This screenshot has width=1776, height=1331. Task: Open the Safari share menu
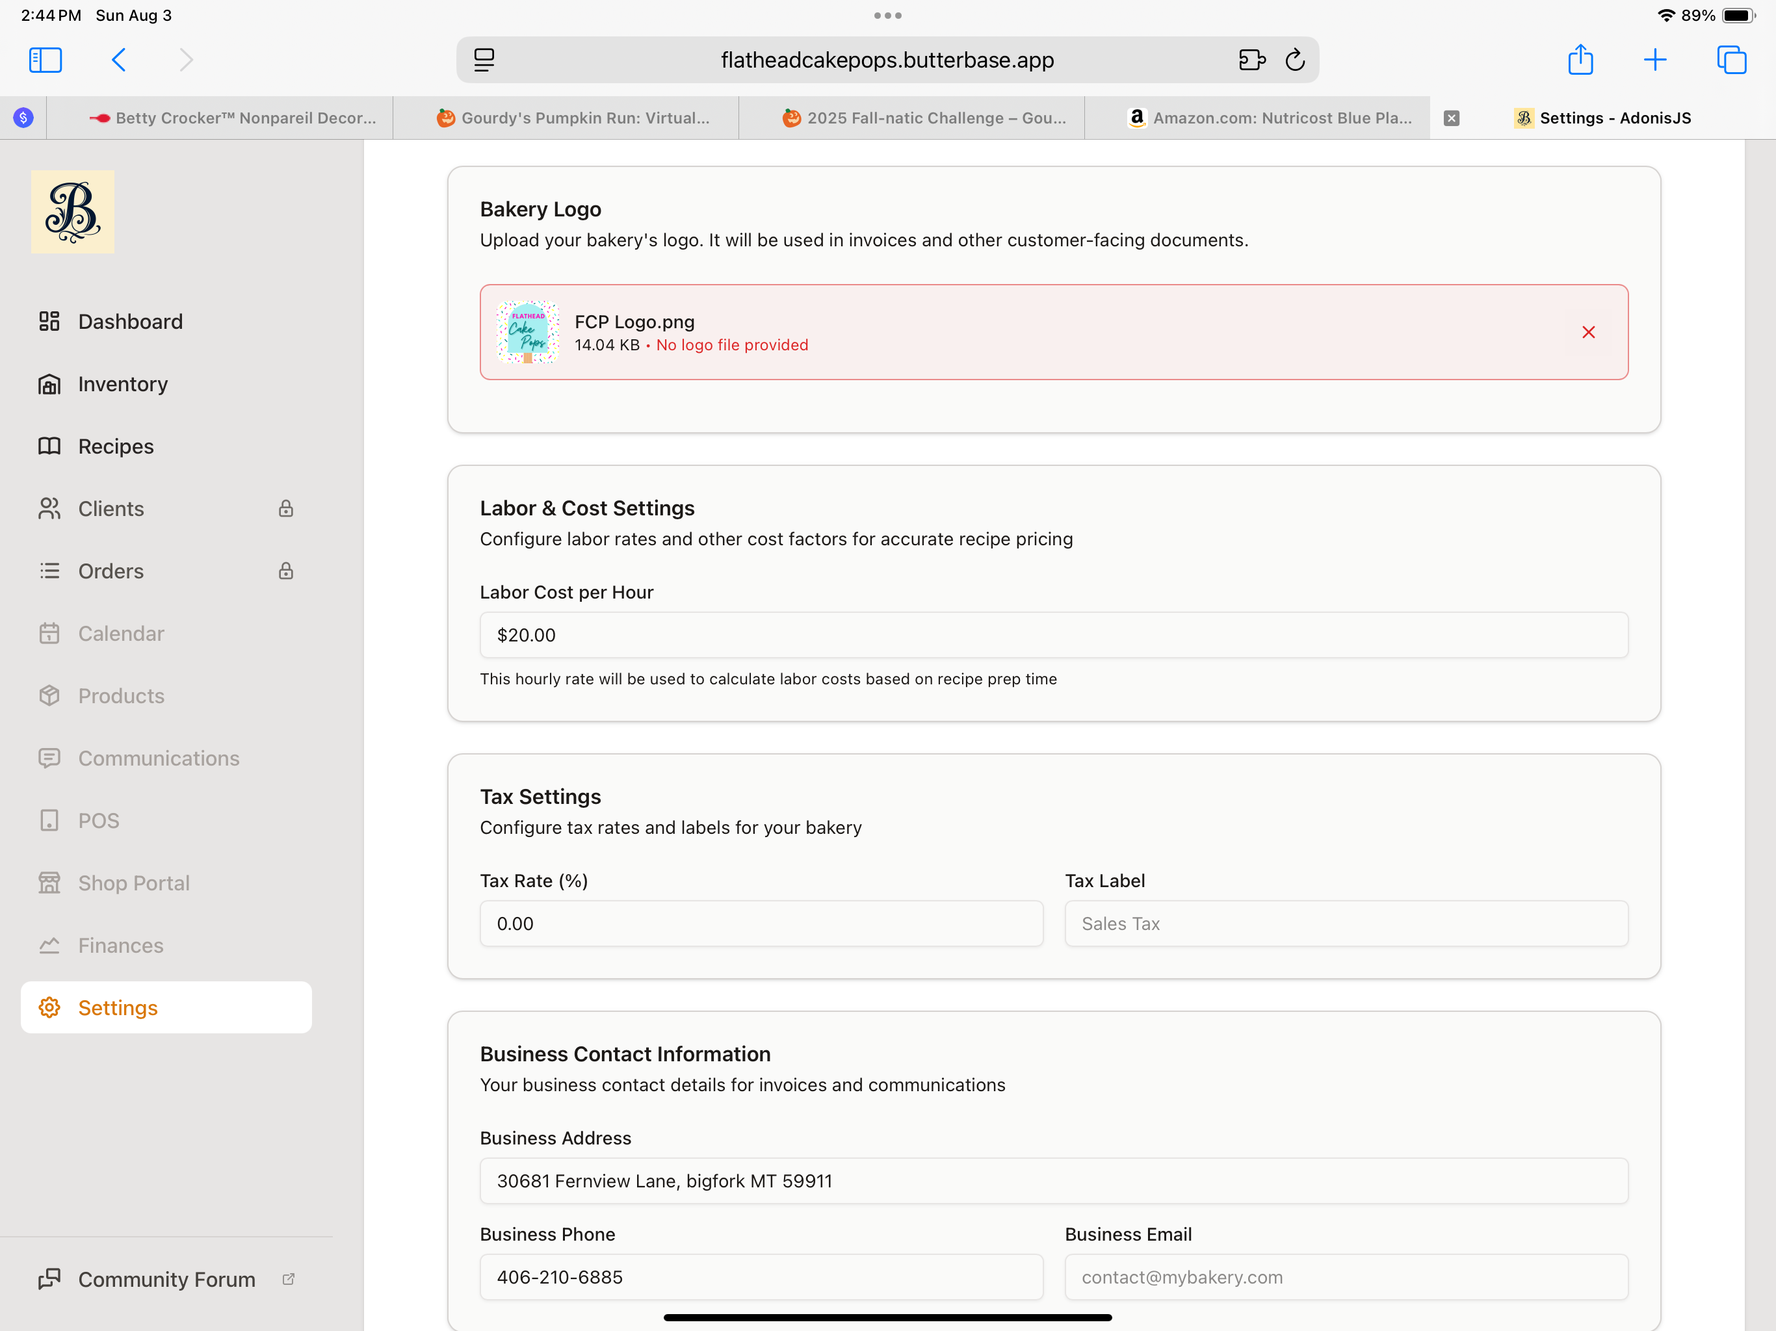pyautogui.click(x=1580, y=60)
